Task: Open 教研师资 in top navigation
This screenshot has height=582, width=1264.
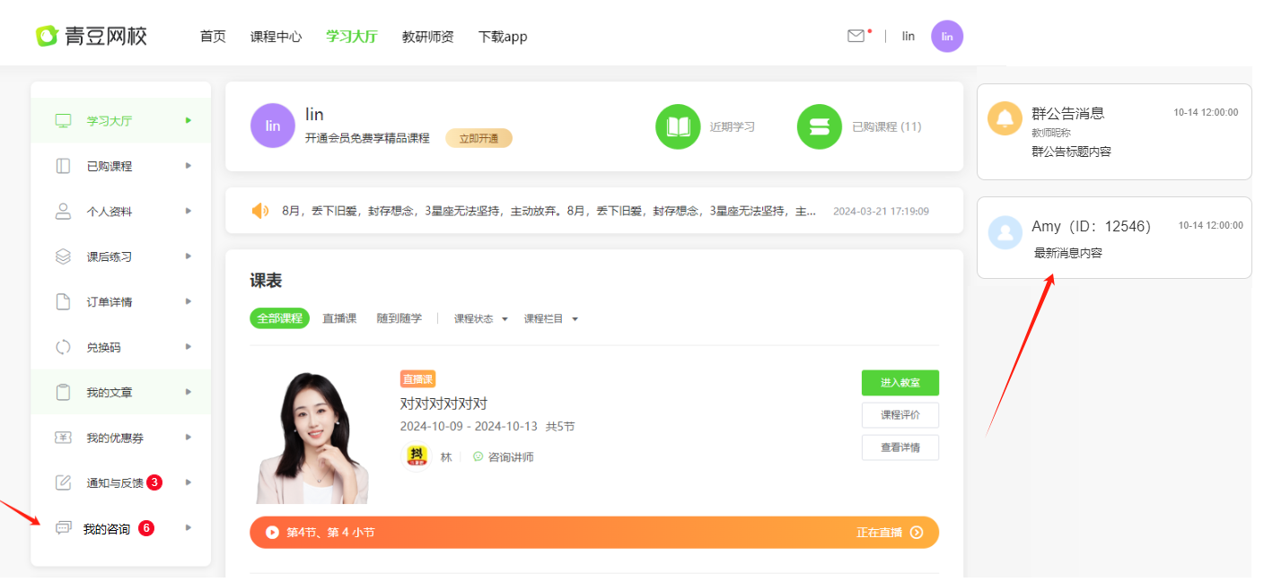Action: tap(427, 37)
